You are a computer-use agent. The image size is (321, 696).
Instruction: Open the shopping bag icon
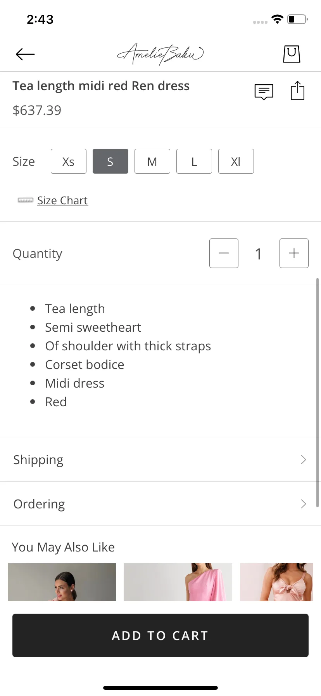tap(292, 54)
